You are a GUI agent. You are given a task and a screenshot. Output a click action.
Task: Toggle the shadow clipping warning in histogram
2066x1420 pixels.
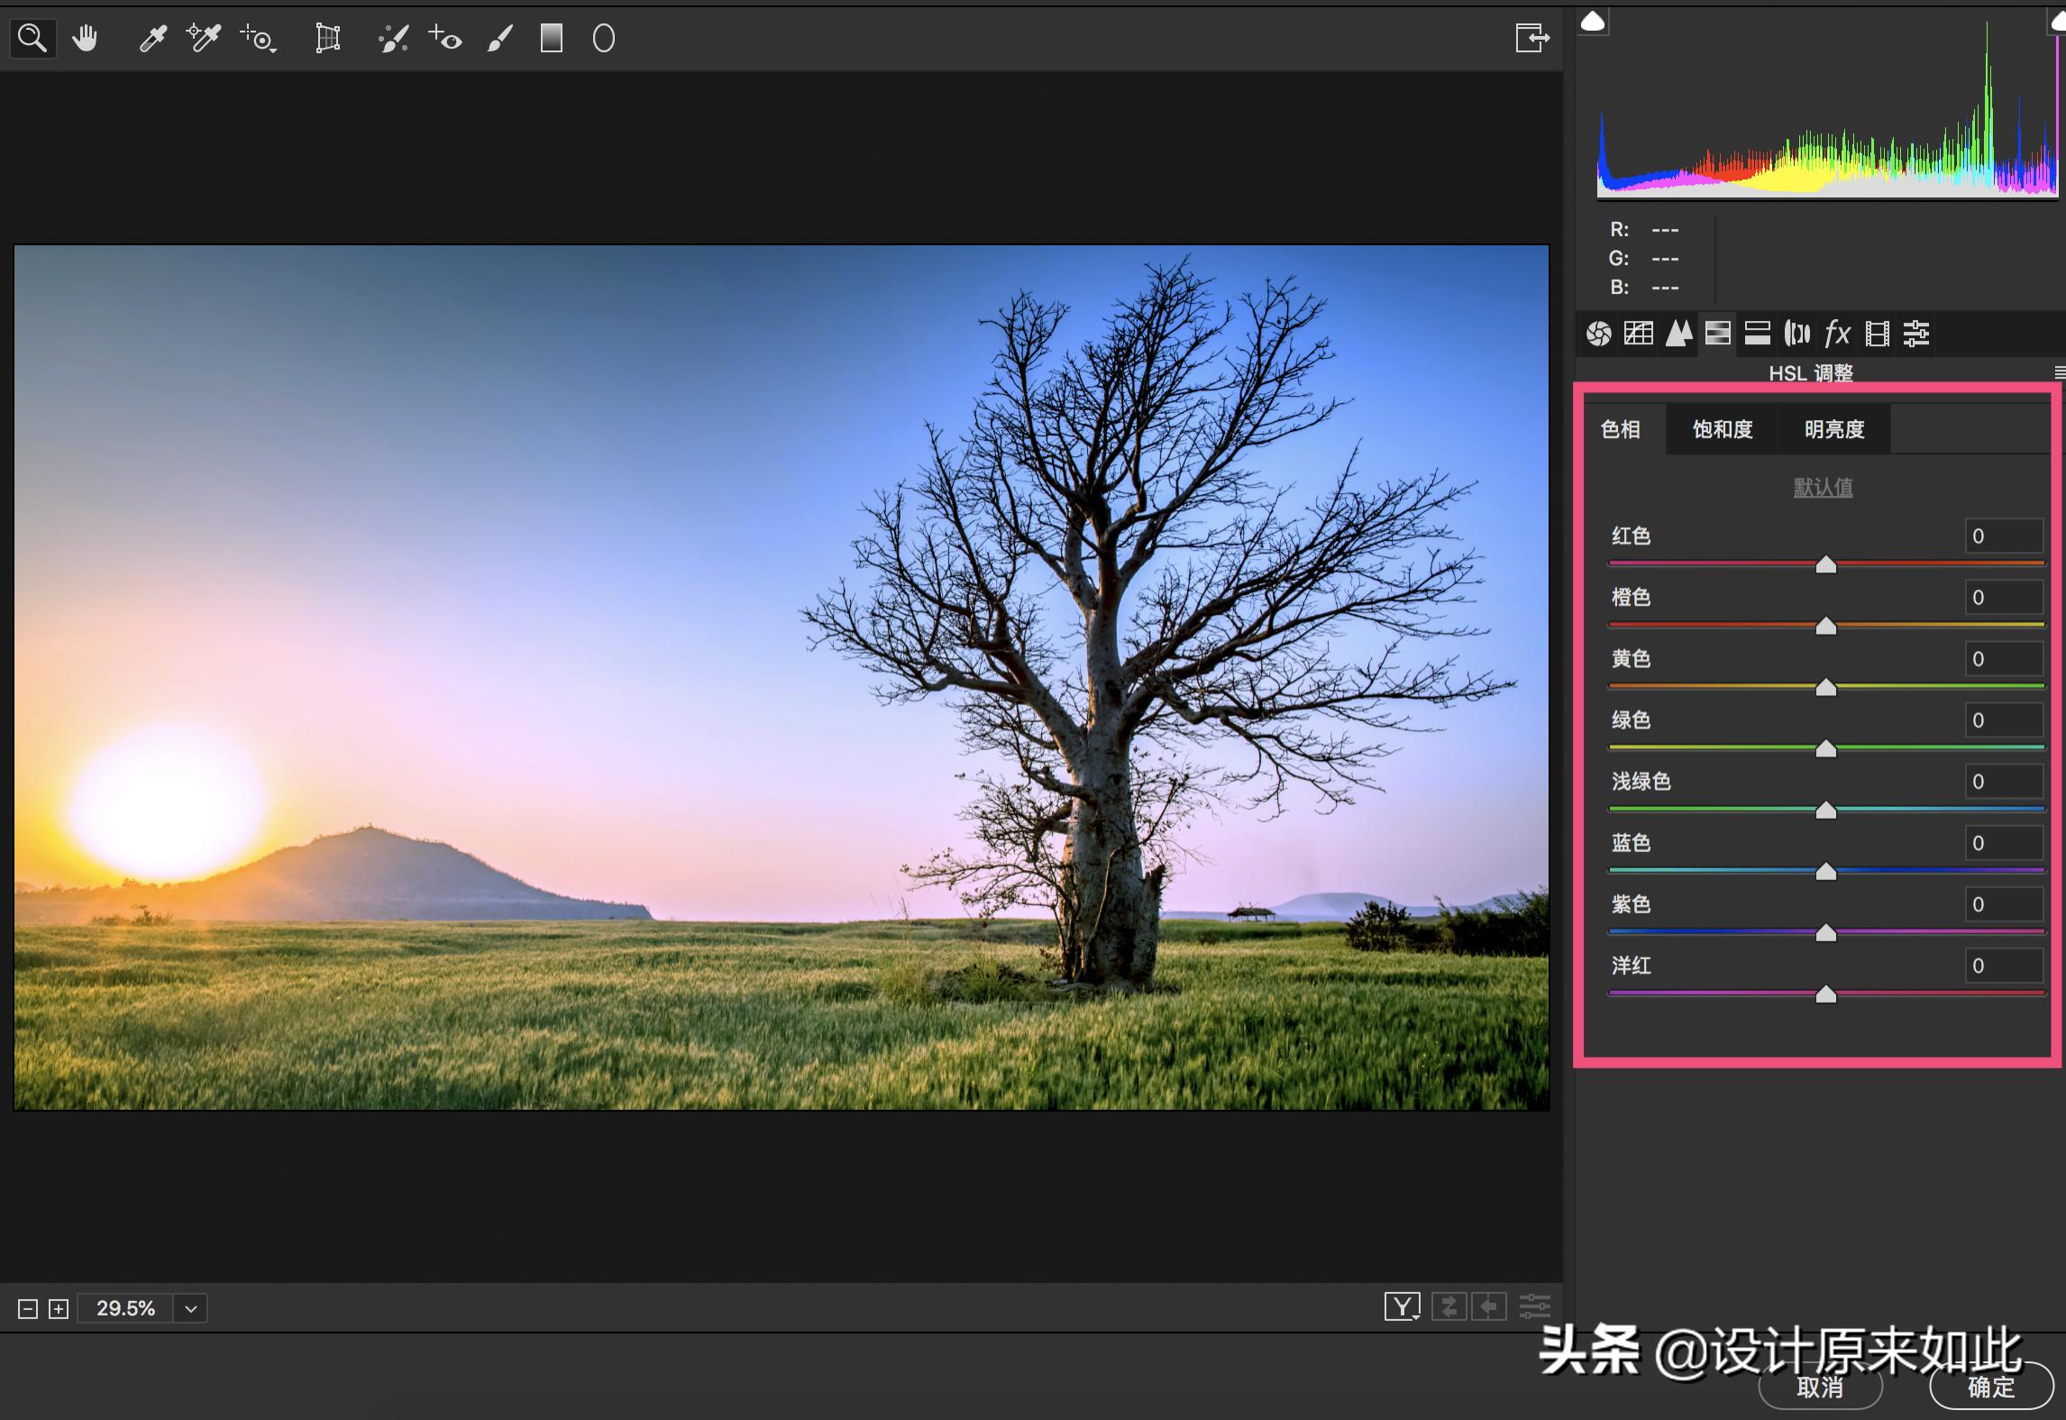click(1593, 22)
